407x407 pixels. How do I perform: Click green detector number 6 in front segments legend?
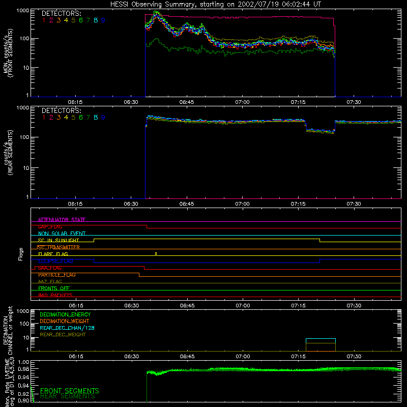tap(81, 20)
